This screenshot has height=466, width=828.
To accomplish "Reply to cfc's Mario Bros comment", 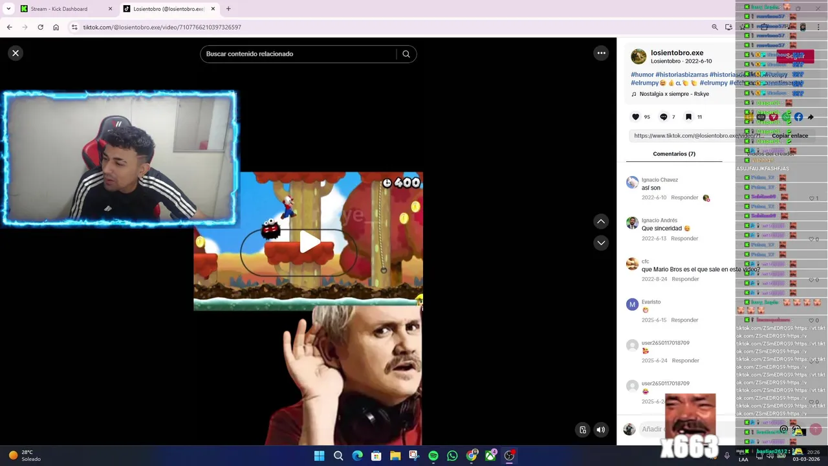I will click(685, 279).
